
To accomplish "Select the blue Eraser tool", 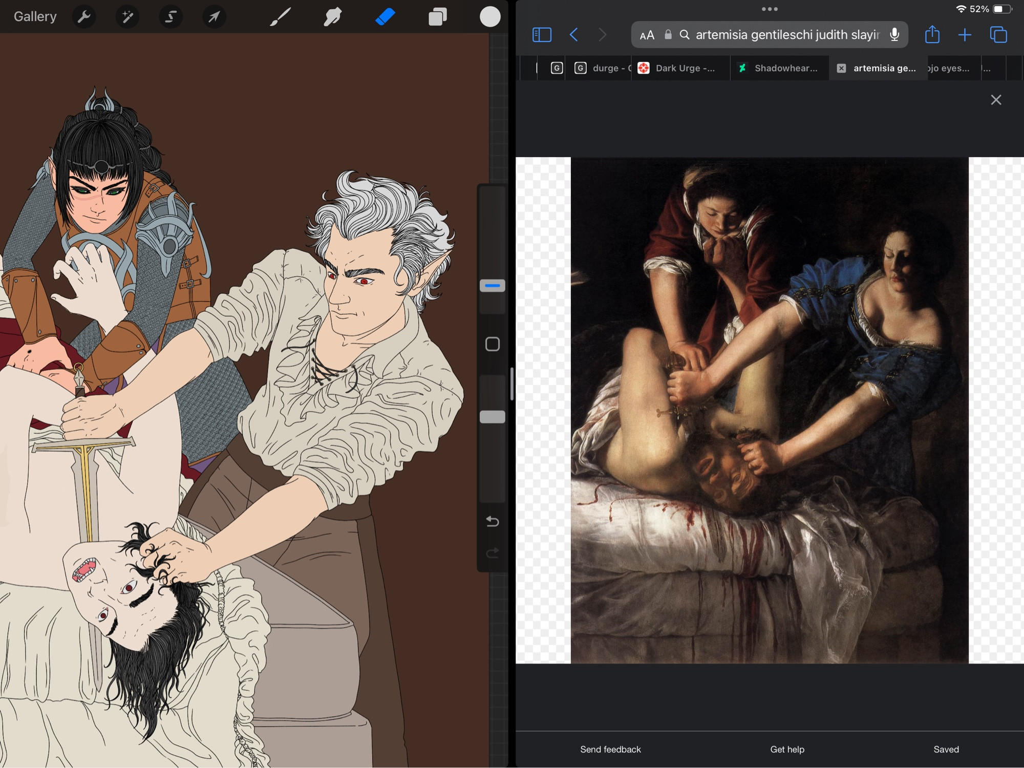I will pyautogui.click(x=385, y=17).
